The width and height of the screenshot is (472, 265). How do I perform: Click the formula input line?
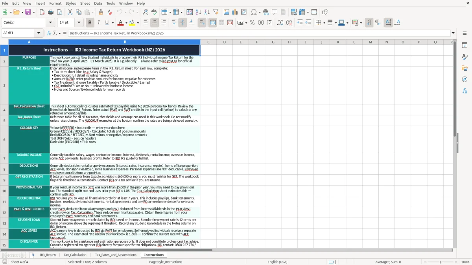259,33
